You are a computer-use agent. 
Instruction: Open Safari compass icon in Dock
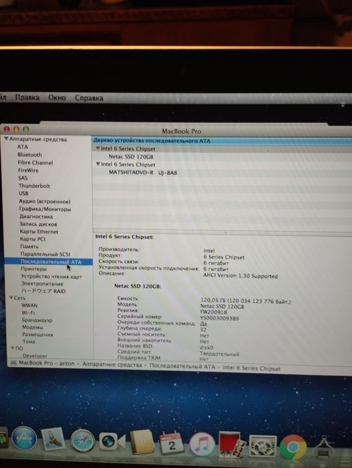click(x=82, y=440)
